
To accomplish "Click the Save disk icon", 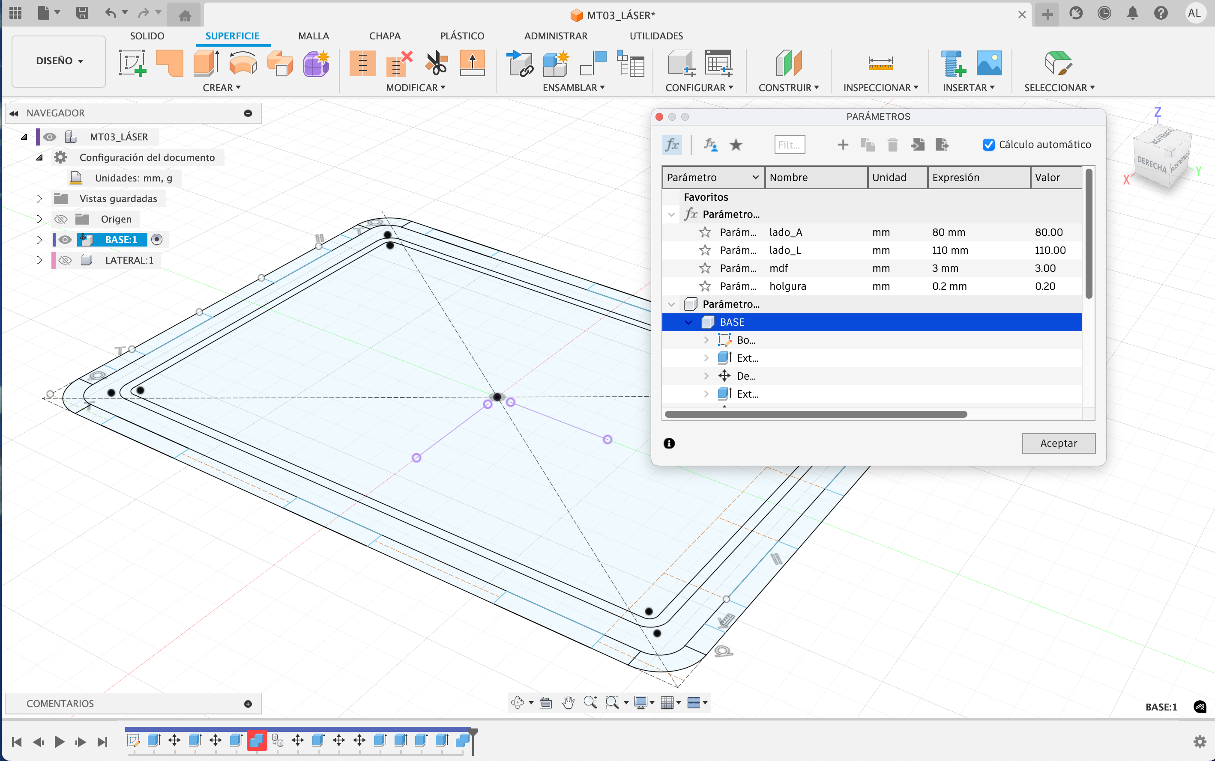I will point(82,13).
